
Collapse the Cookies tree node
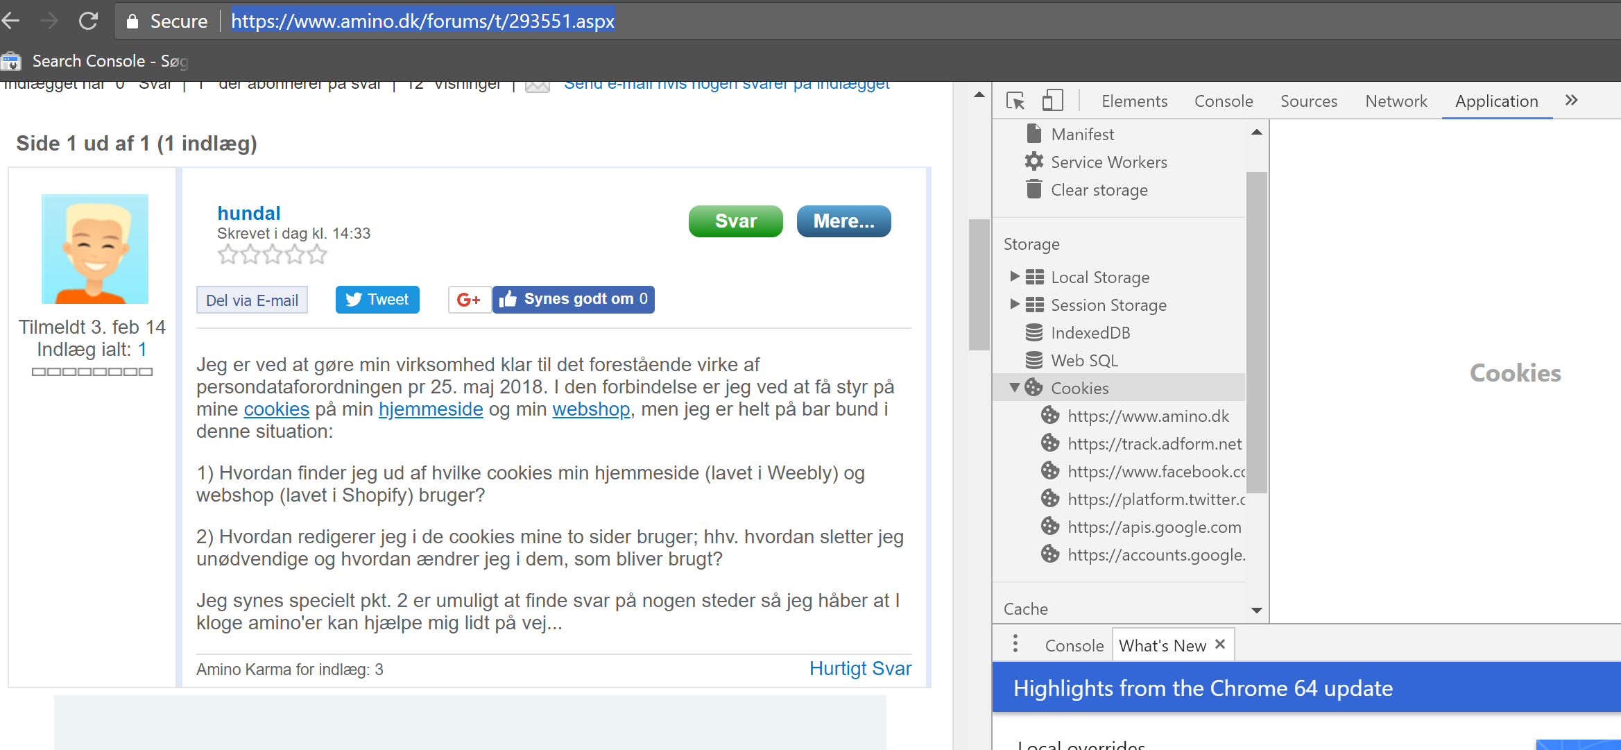coord(1015,388)
